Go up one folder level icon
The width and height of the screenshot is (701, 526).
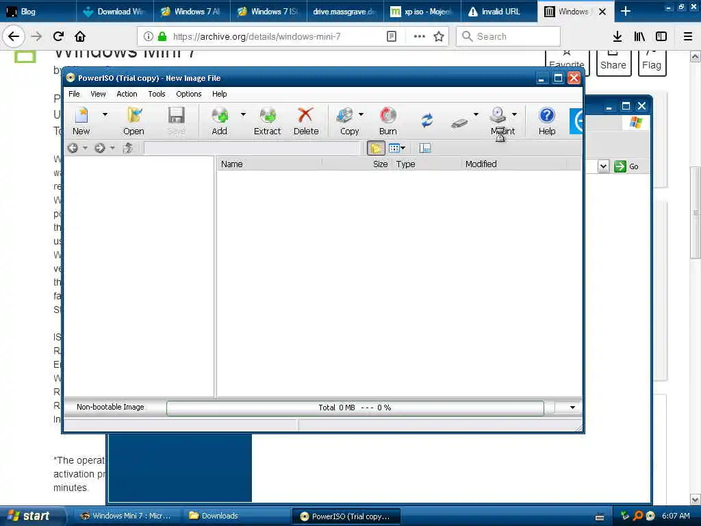point(128,148)
